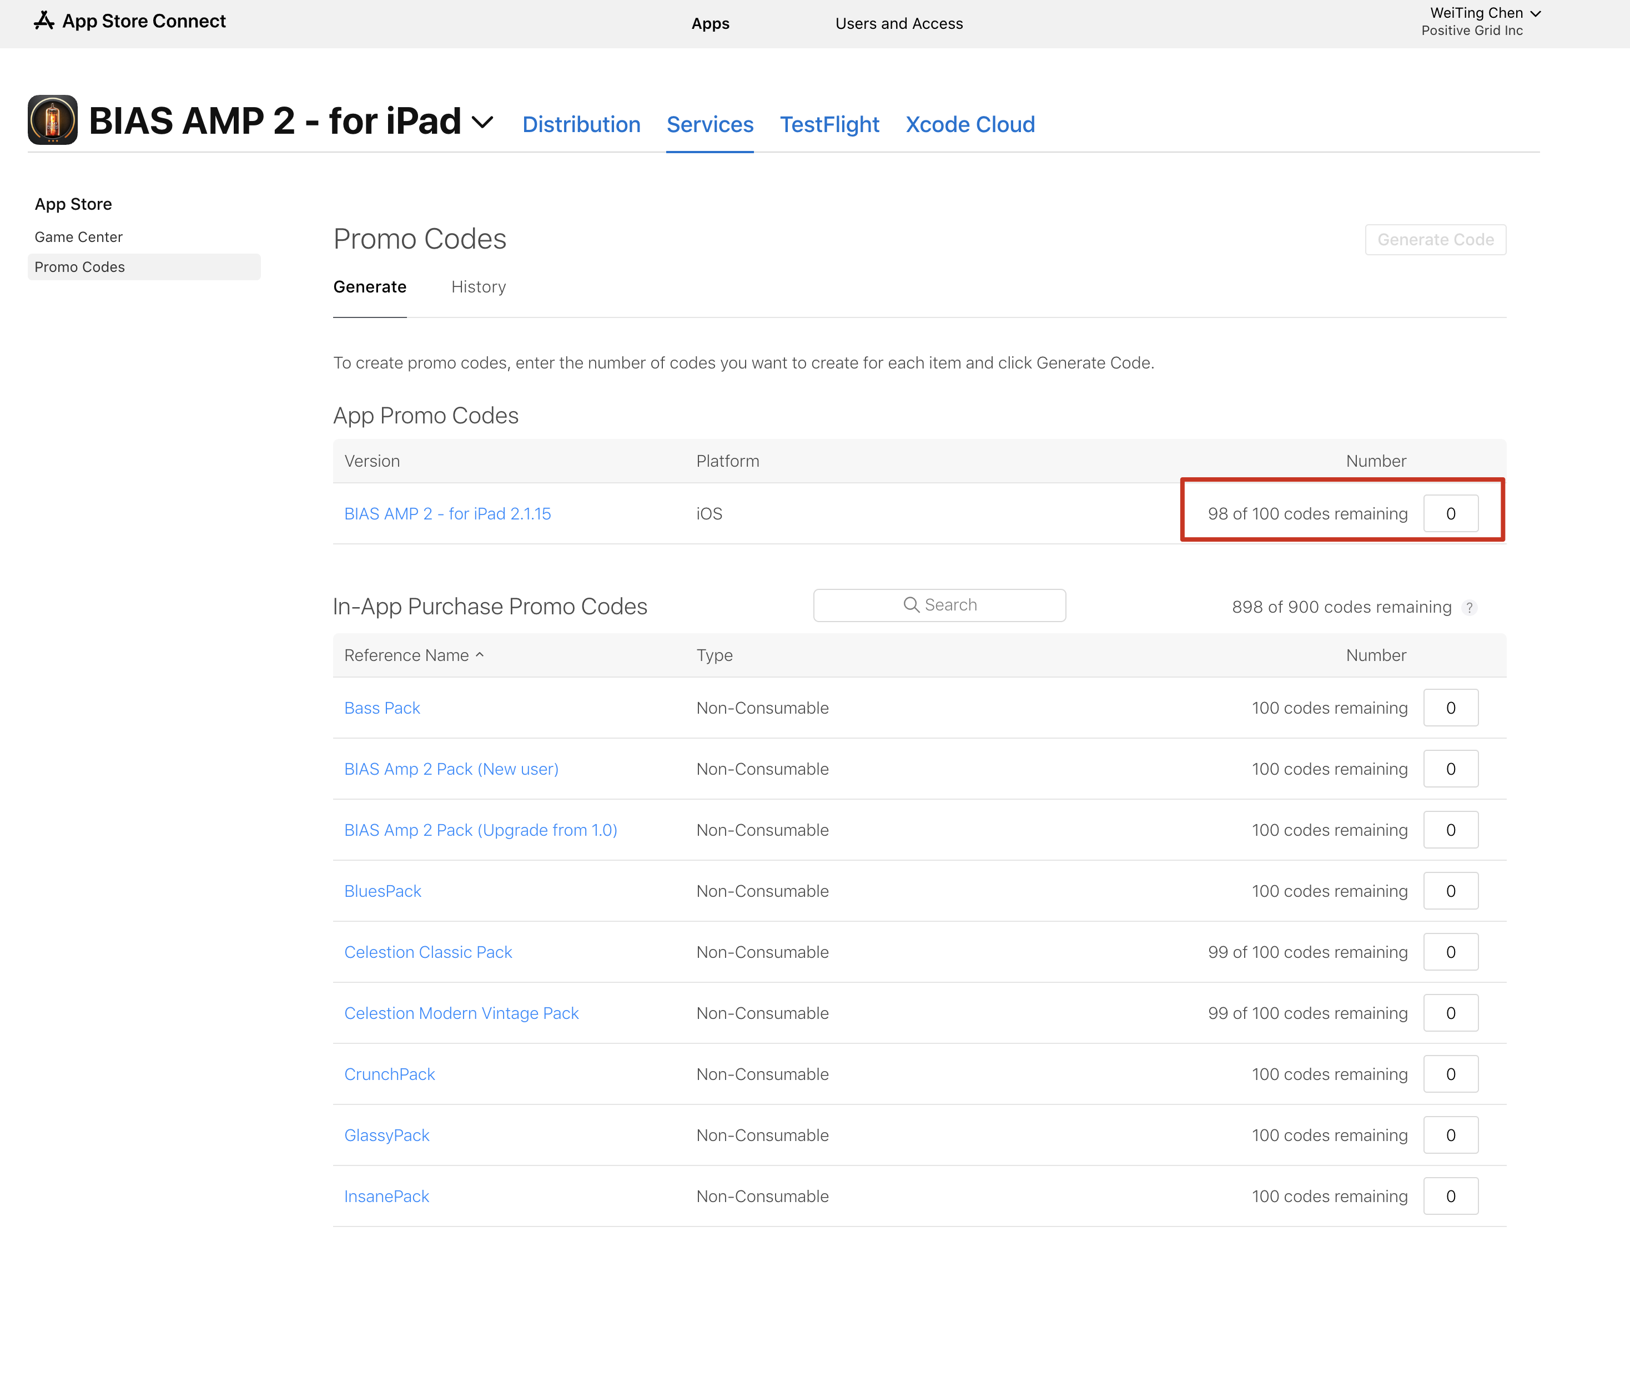Open Celestion Classic Pack link
Image resolution: width=1630 pixels, height=1373 pixels.
(x=428, y=952)
